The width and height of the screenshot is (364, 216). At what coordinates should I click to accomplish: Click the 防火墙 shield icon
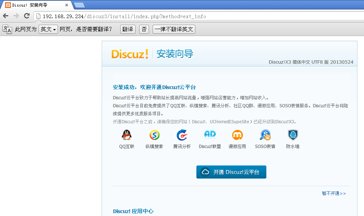(x=293, y=135)
